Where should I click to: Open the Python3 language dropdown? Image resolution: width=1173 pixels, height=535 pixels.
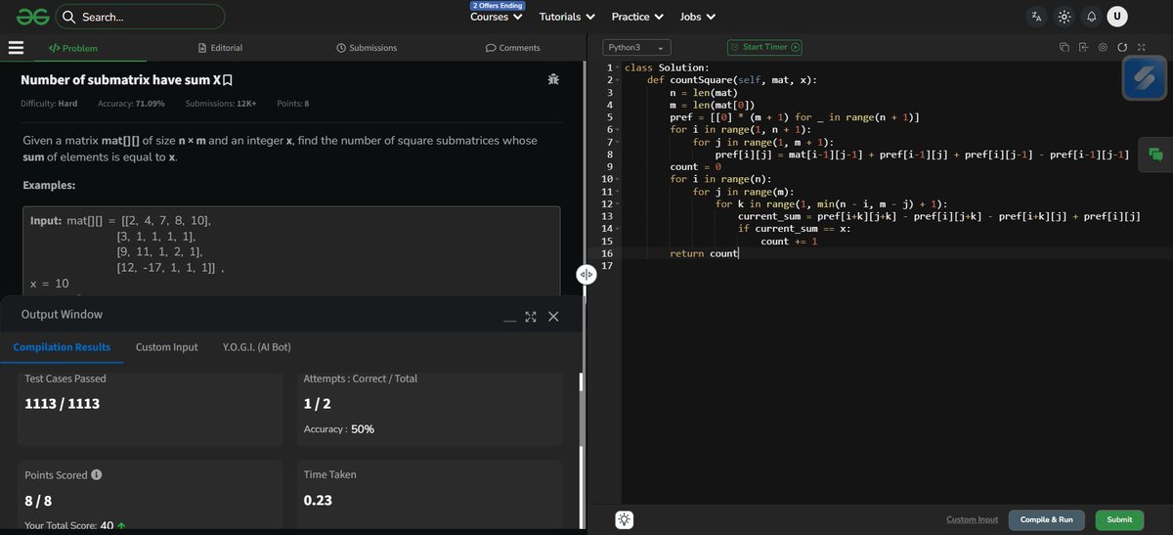[636, 47]
